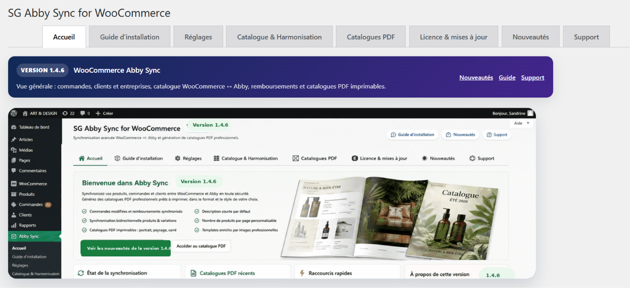Image resolution: width=630 pixels, height=288 pixels.
Task: Click the house icon of preview Accueil tab
Action: [x=82, y=158]
